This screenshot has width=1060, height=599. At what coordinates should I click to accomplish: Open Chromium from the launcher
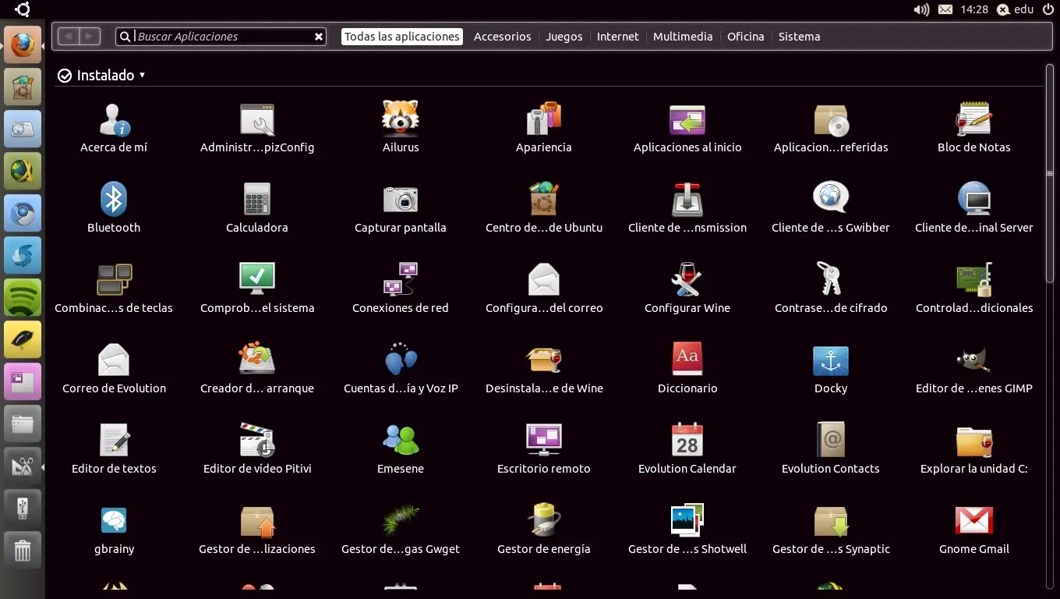(x=23, y=213)
